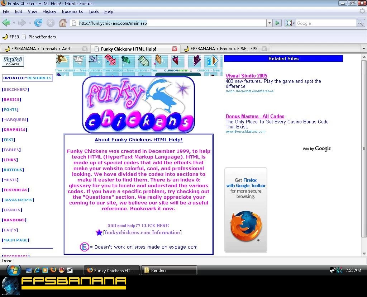Open funkychickens.com Information link
This screenshot has width=367, height=297.
(x=142, y=232)
